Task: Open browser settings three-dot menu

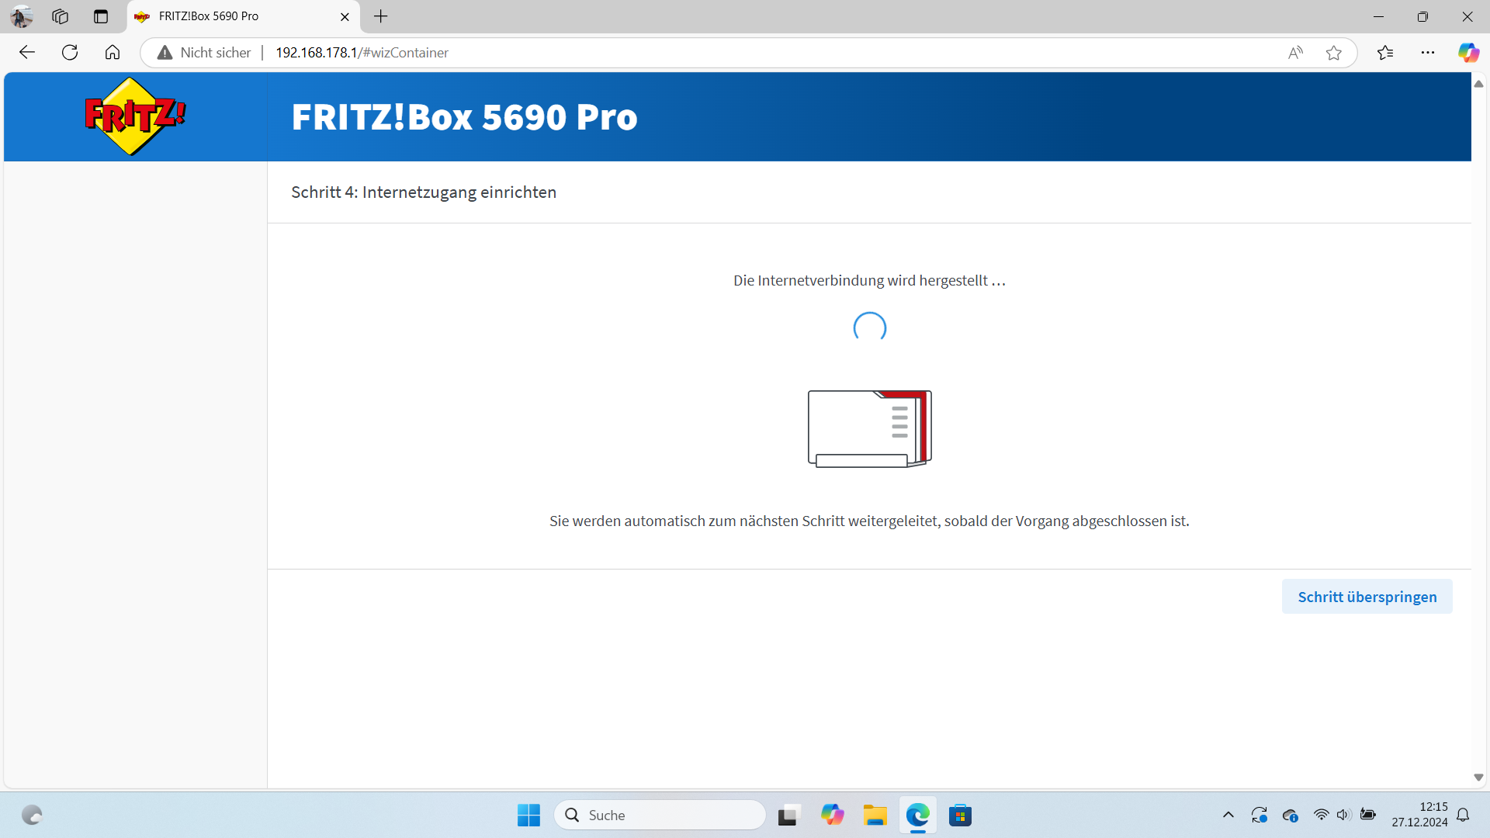Action: click(x=1428, y=52)
